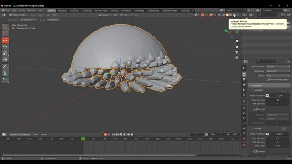Click the pan view hand icon
The image size is (292, 164).
point(237,46)
